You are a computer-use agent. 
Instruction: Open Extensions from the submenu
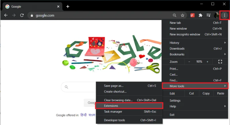tap(129, 106)
